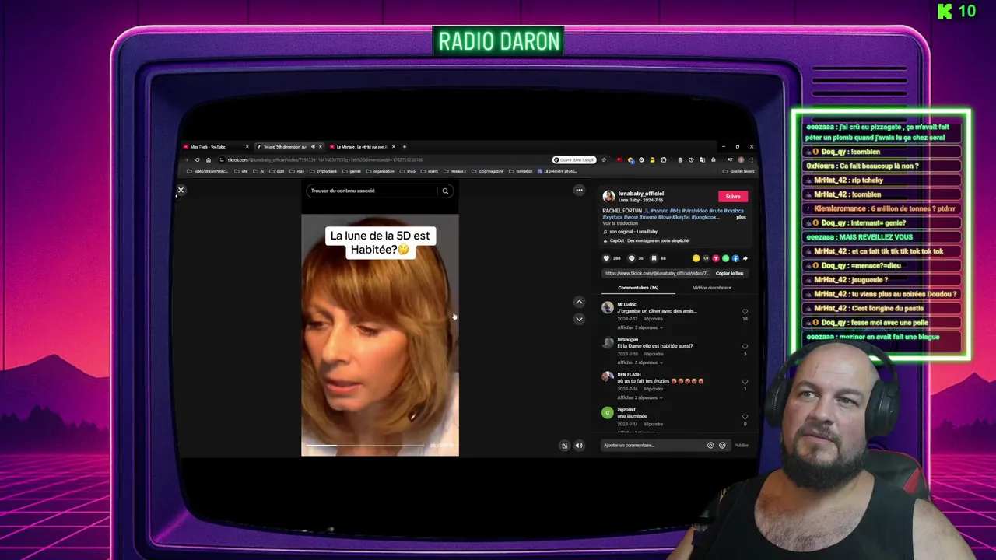The height and width of the screenshot is (560, 996).
Task: Switch to the 'La Menace : La vérité' browser tab
Action: point(362,147)
